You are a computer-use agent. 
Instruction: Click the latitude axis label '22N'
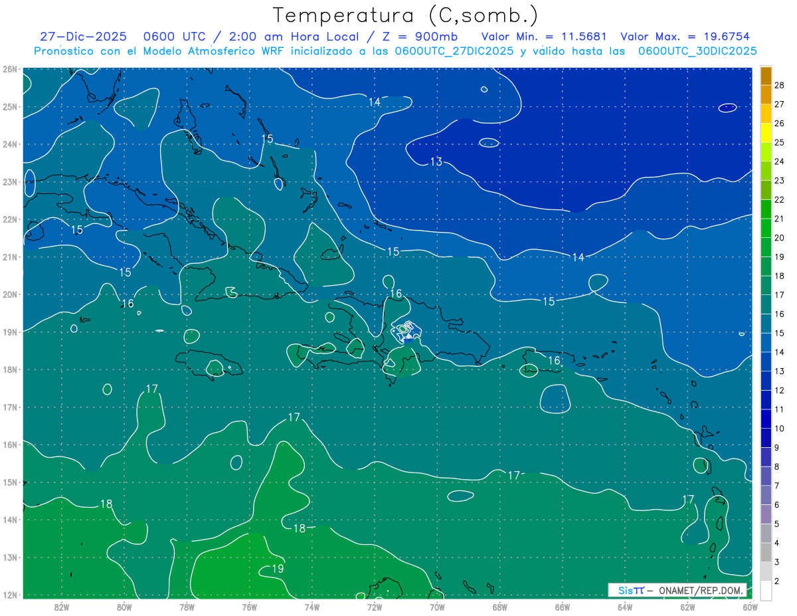10,219
